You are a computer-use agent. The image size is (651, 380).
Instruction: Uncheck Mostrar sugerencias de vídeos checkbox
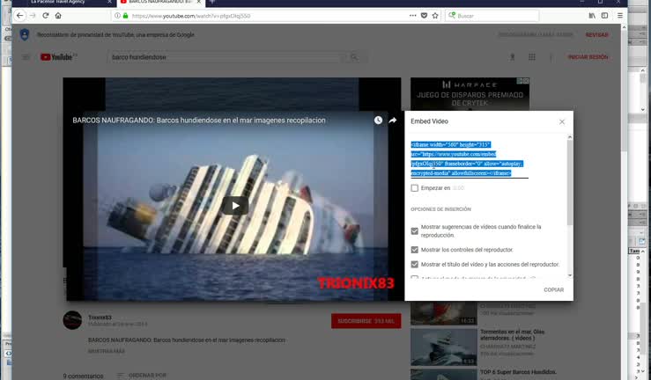click(414, 230)
